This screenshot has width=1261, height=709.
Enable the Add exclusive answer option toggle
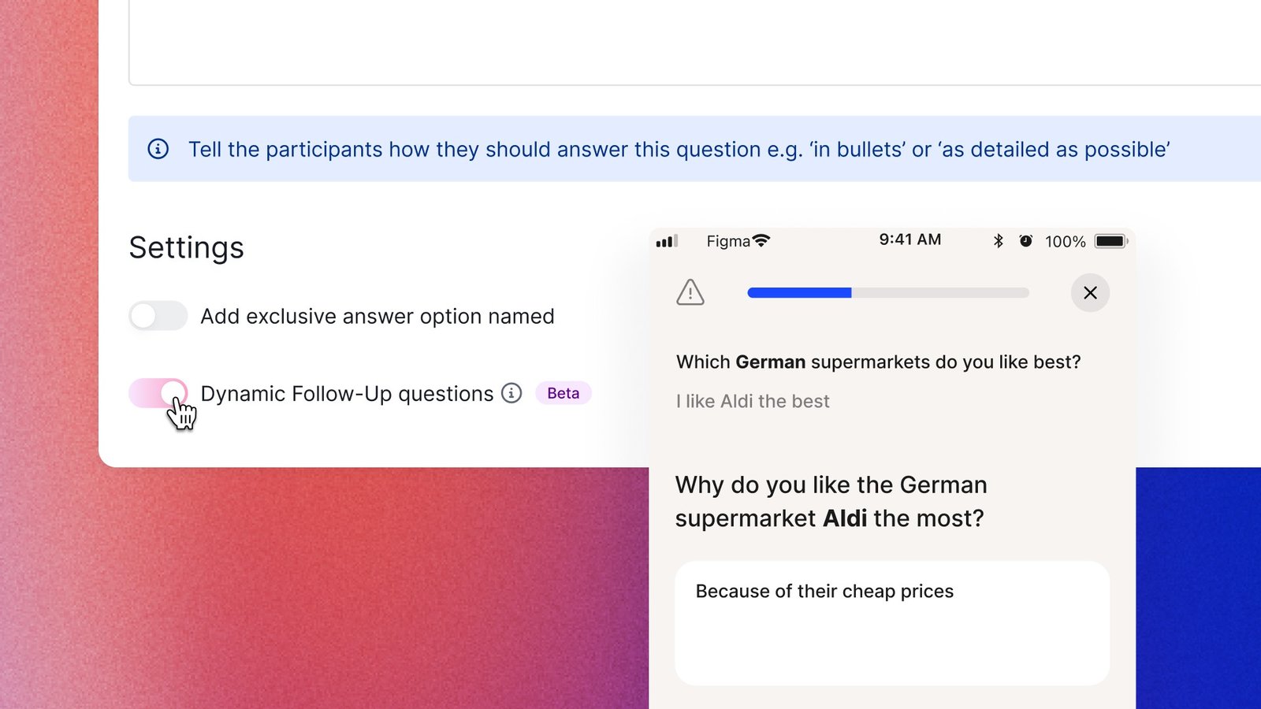(158, 316)
